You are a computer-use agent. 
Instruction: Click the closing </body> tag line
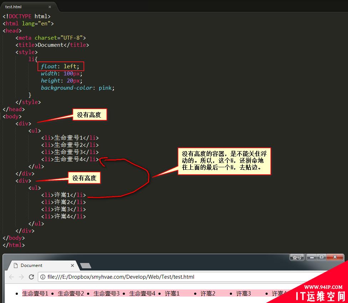[x=14, y=238]
